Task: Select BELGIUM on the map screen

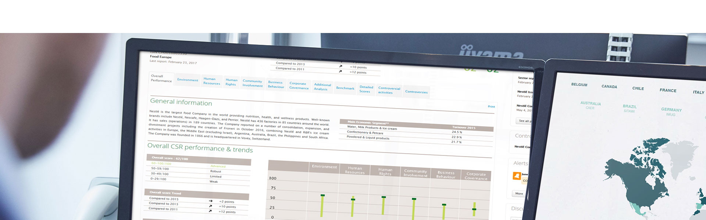Action: pos(579,85)
